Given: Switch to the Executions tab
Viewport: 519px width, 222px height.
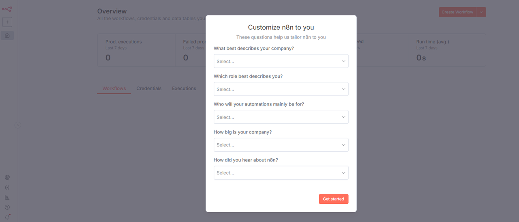Looking at the screenshot, I should tap(184, 88).
